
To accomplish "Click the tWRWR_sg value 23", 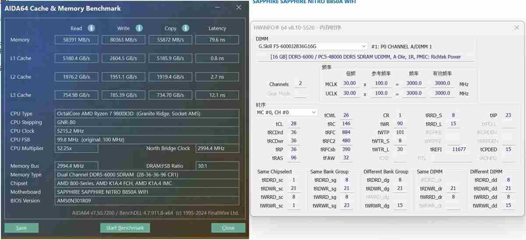I will click(346, 206).
